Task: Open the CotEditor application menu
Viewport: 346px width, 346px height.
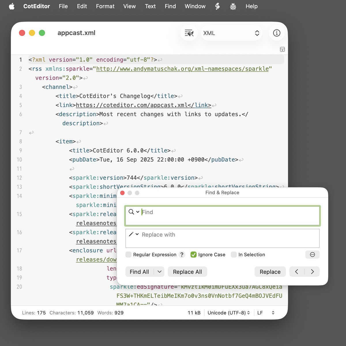Action: [x=37, y=6]
